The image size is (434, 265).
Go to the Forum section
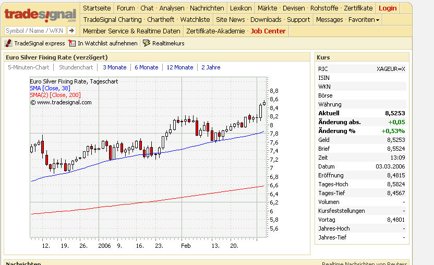pyautogui.click(x=125, y=8)
